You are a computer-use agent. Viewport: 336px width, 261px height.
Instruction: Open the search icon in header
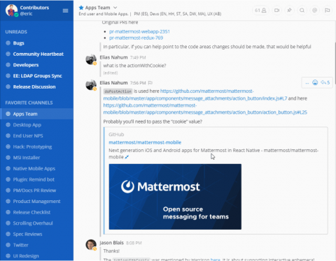(x=302, y=10)
